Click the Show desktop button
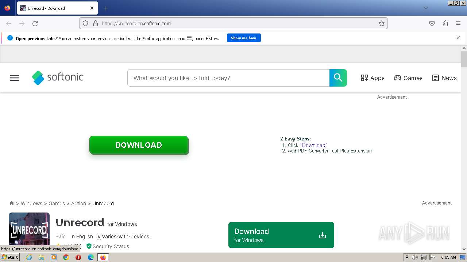The image size is (467, 262). pos(463,257)
